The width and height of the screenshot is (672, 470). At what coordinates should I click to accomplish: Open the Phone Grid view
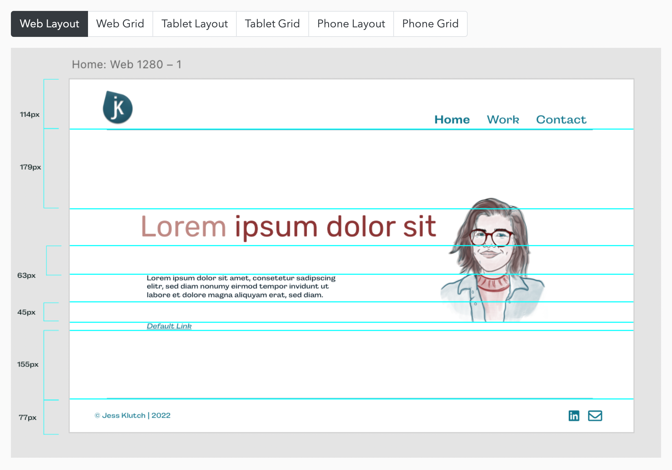click(430, 24)
